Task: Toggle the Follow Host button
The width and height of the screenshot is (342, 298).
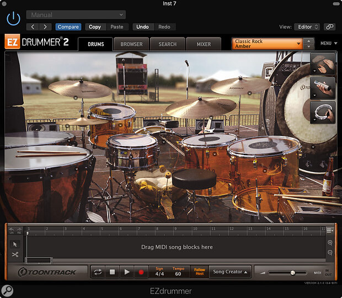Action: pos(200,272)
